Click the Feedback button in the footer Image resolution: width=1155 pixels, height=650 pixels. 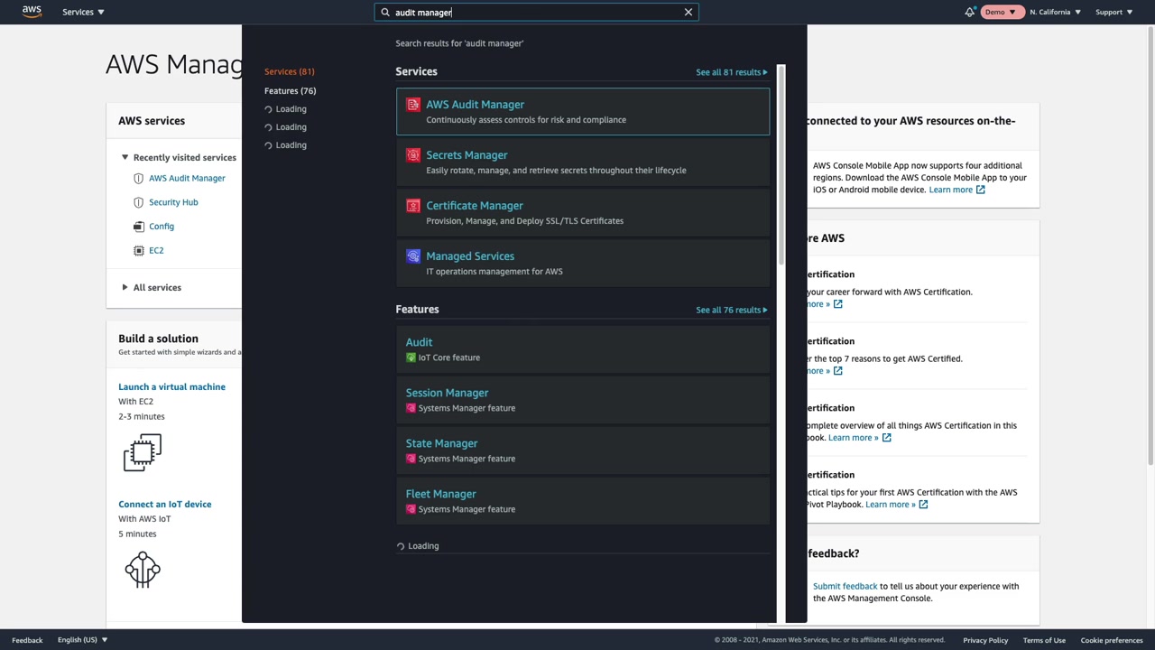pos(27,640)
